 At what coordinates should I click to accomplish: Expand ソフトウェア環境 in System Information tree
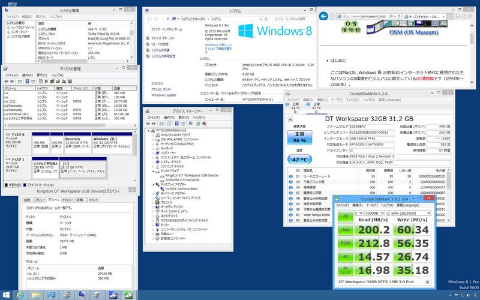tap(8, 37)
